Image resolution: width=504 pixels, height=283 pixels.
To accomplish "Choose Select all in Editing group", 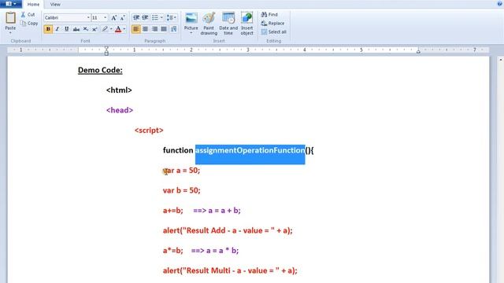I will click(x=273, y=31).
